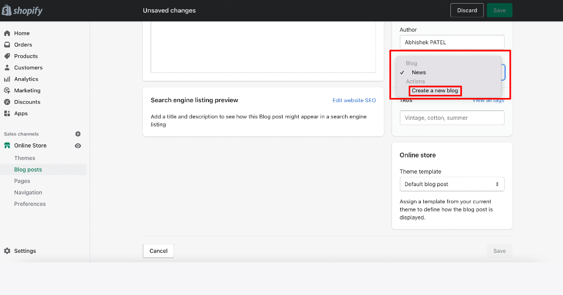
Task: Click the Cancel button
Action: click(158, 251)
